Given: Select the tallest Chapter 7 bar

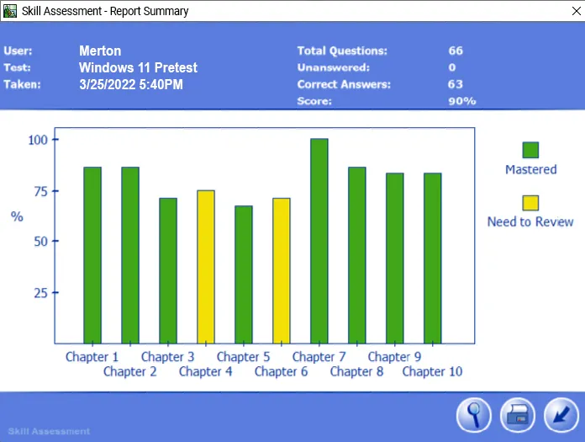Looking at the screenshot, I should (319, 241).
